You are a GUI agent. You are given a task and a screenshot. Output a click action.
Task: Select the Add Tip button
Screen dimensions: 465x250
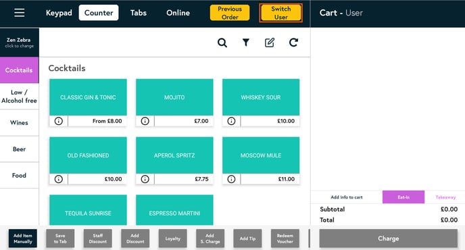point(247,239)
